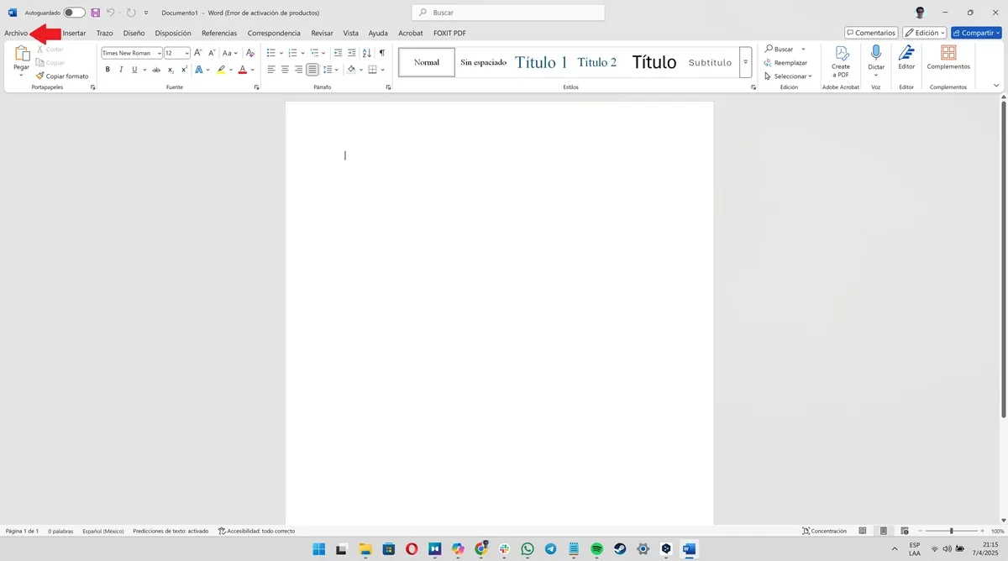
Task: Apply the Título 1 style
Action: (541, 62)
